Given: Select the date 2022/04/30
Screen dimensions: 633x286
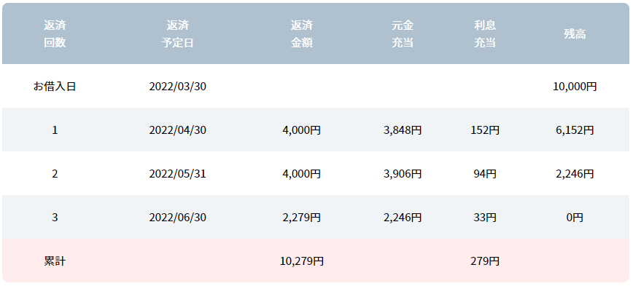Looking at the screenshot, I should [x=178, y=130].
